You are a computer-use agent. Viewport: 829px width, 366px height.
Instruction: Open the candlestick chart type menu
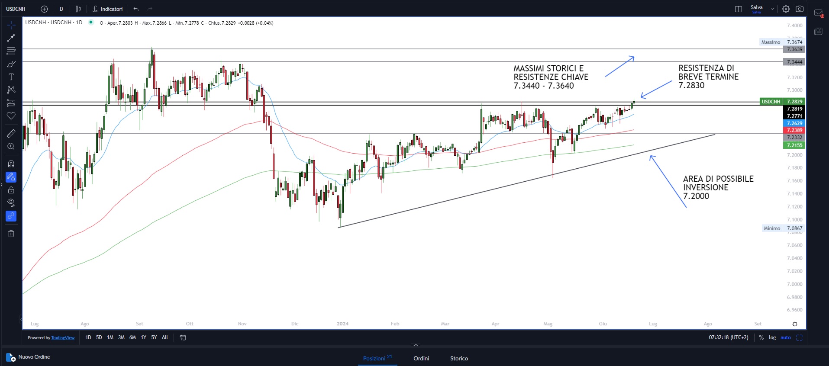[78, 9]
